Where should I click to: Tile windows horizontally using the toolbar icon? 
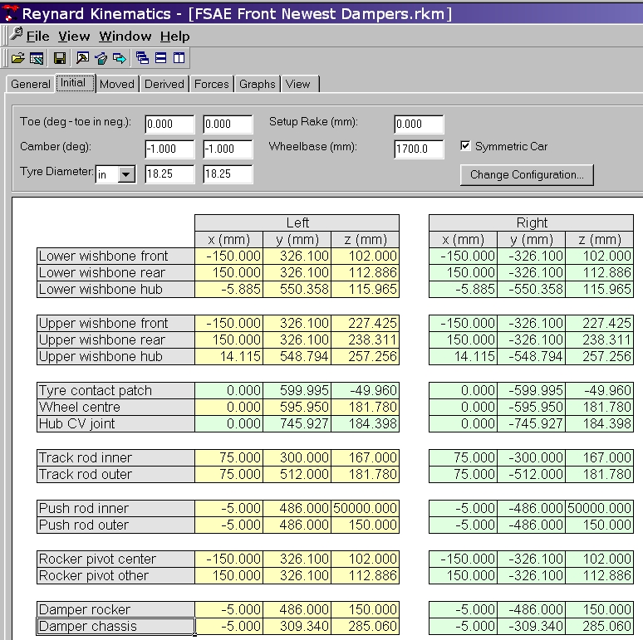point(161,58)
